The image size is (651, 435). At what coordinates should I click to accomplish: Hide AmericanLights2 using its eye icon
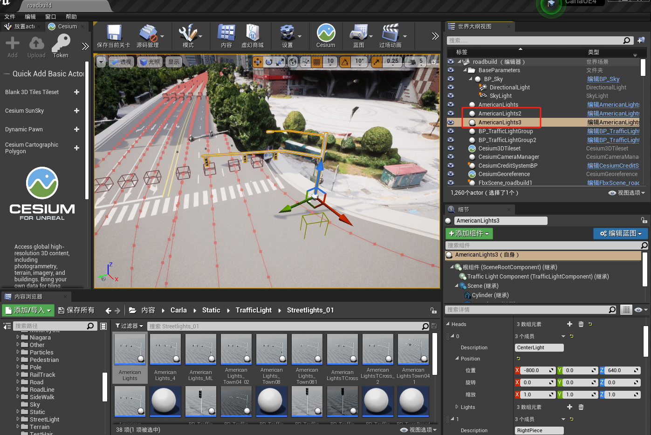(451, 113)
